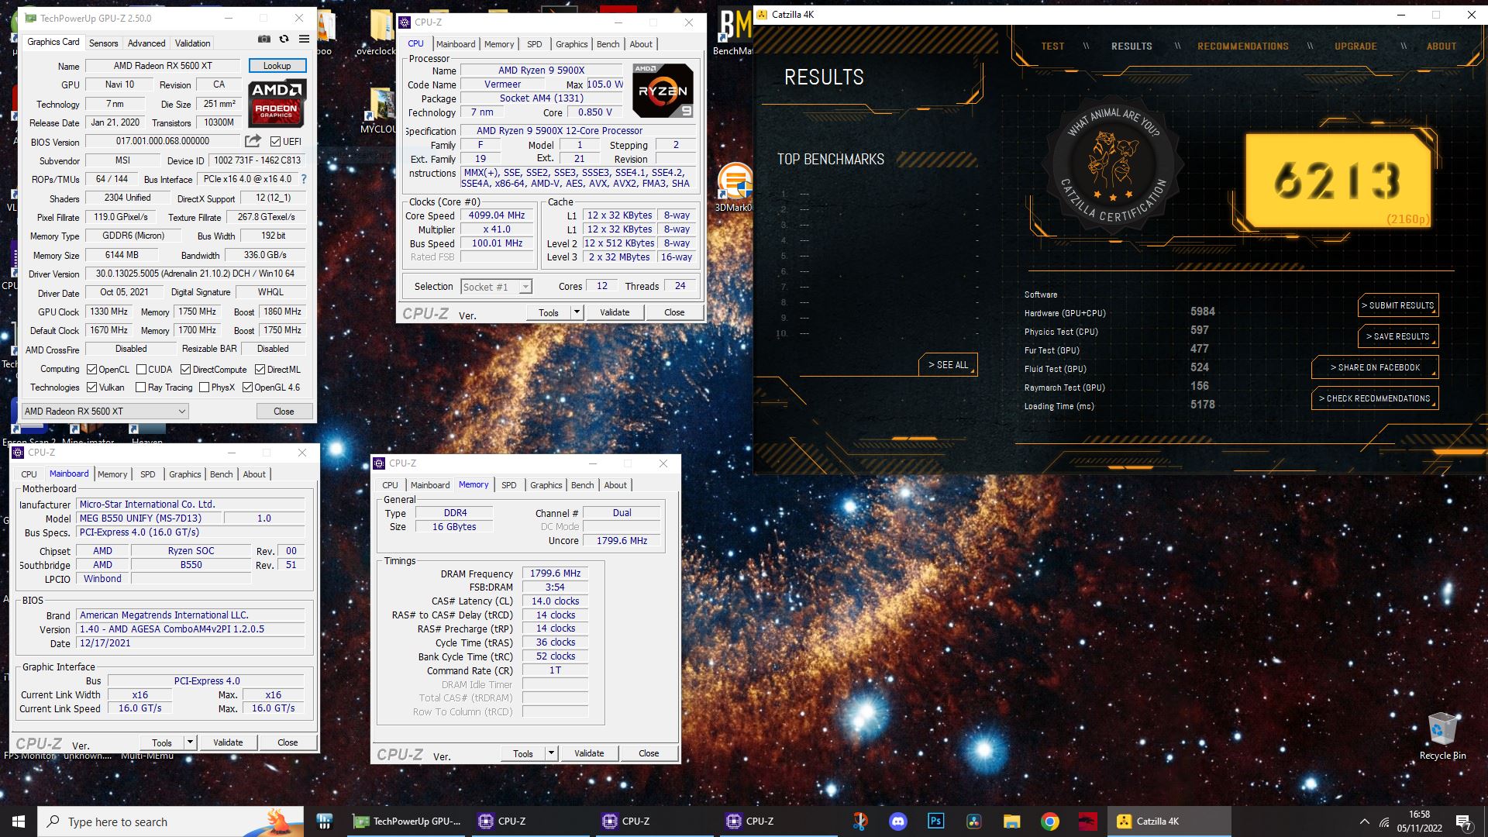Screen dimensions: 1488x837
Task: Click the Close button at the bottom of GPU-Z
Action: pos(284,412)
